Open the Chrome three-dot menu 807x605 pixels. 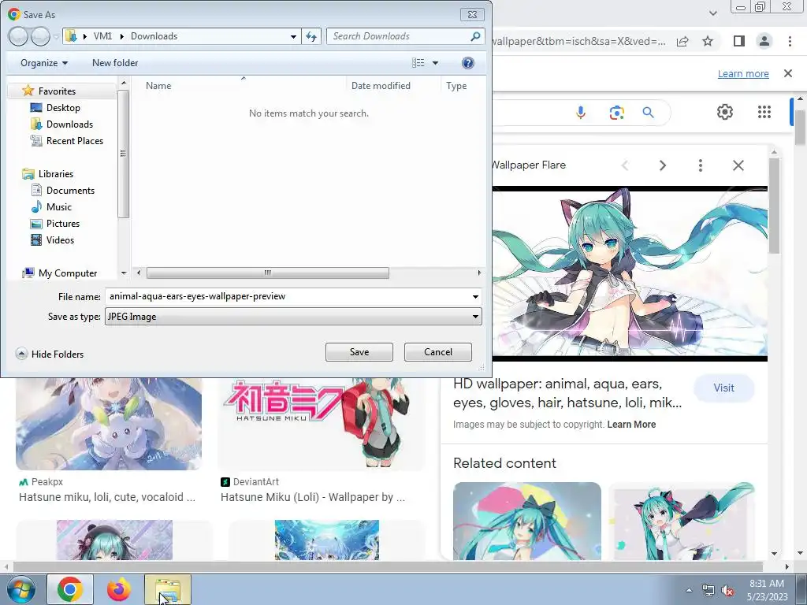(790, 41)
